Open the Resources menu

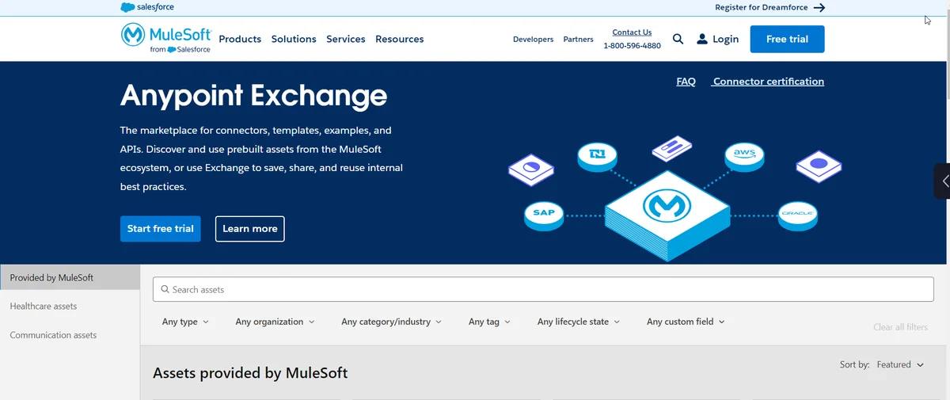[x=400, y=39]
